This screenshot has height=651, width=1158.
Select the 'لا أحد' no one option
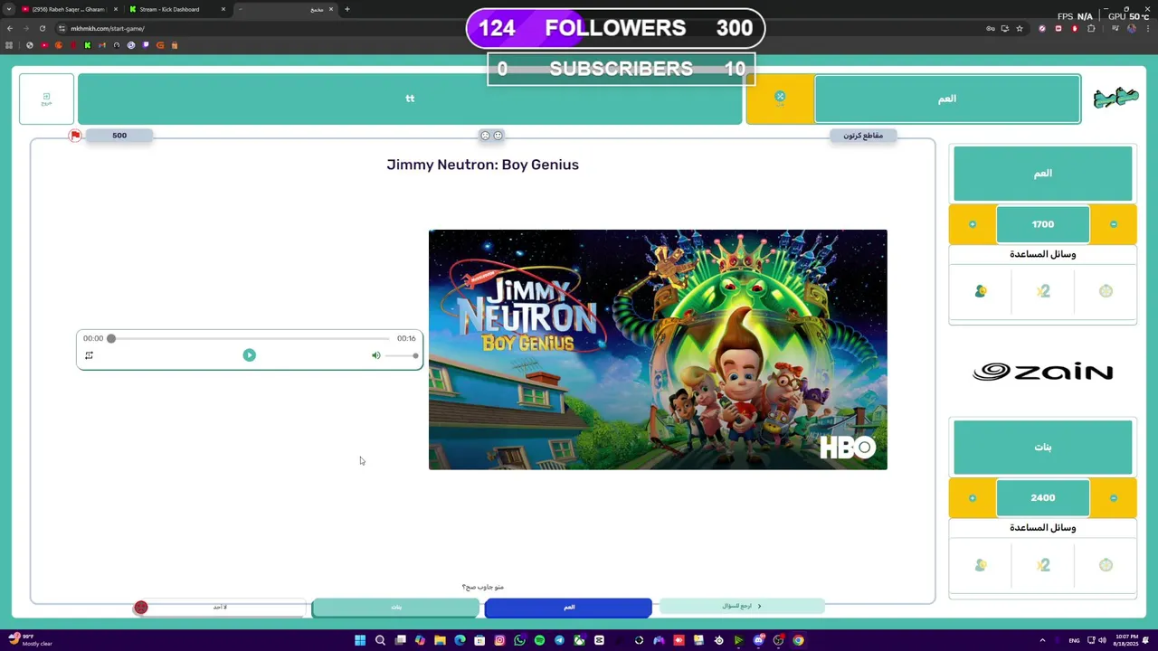[x=220, y=608]
